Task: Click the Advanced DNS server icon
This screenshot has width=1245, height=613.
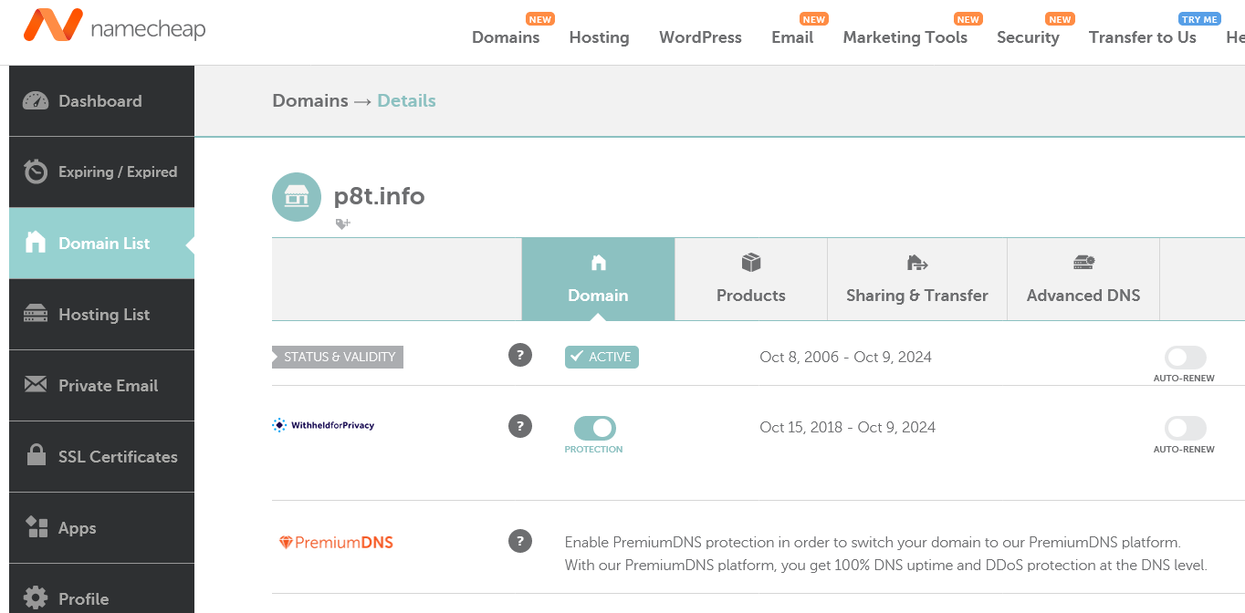Action: pyautogui.click(x=1083, y=263)
